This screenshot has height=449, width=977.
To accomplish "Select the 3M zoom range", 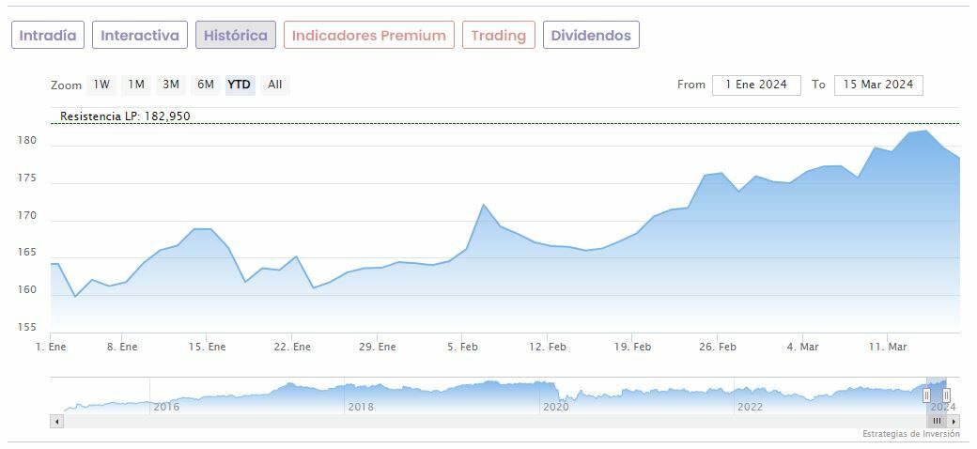I will tap(171, 85).
